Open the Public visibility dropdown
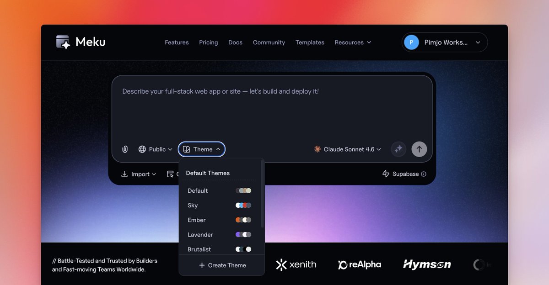 tap(155, 149)
